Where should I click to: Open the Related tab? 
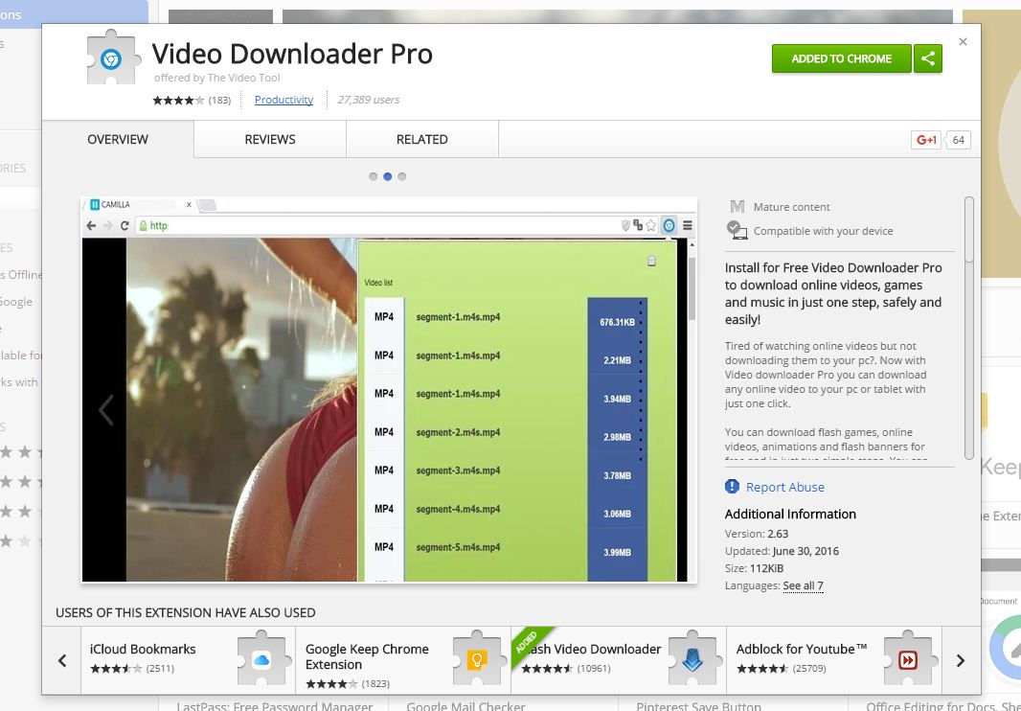[x=421, y=139]
